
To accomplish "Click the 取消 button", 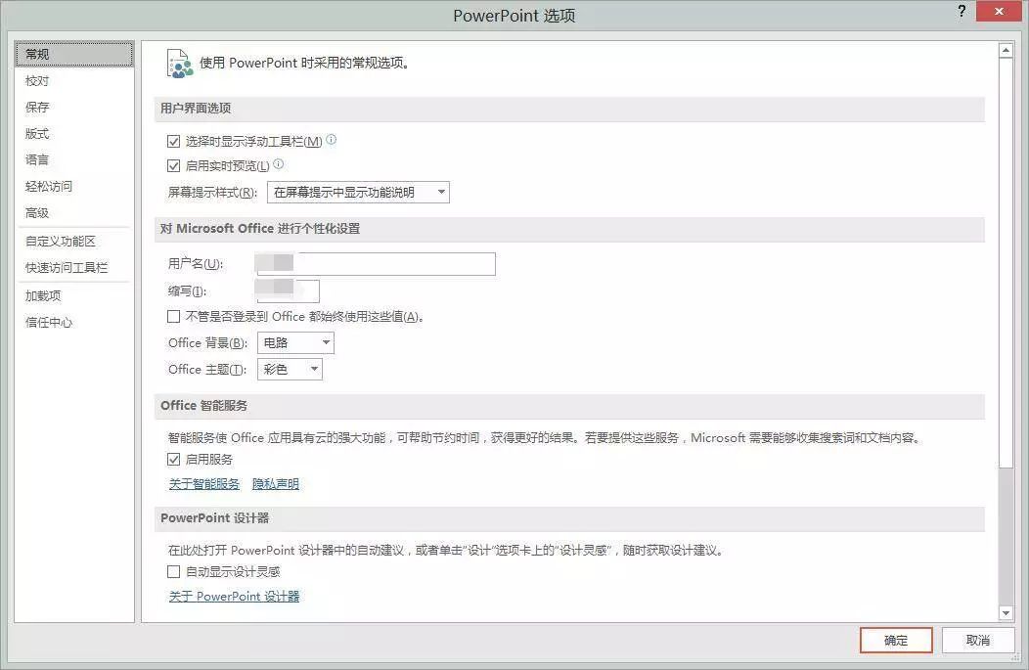I will (978, 641).
